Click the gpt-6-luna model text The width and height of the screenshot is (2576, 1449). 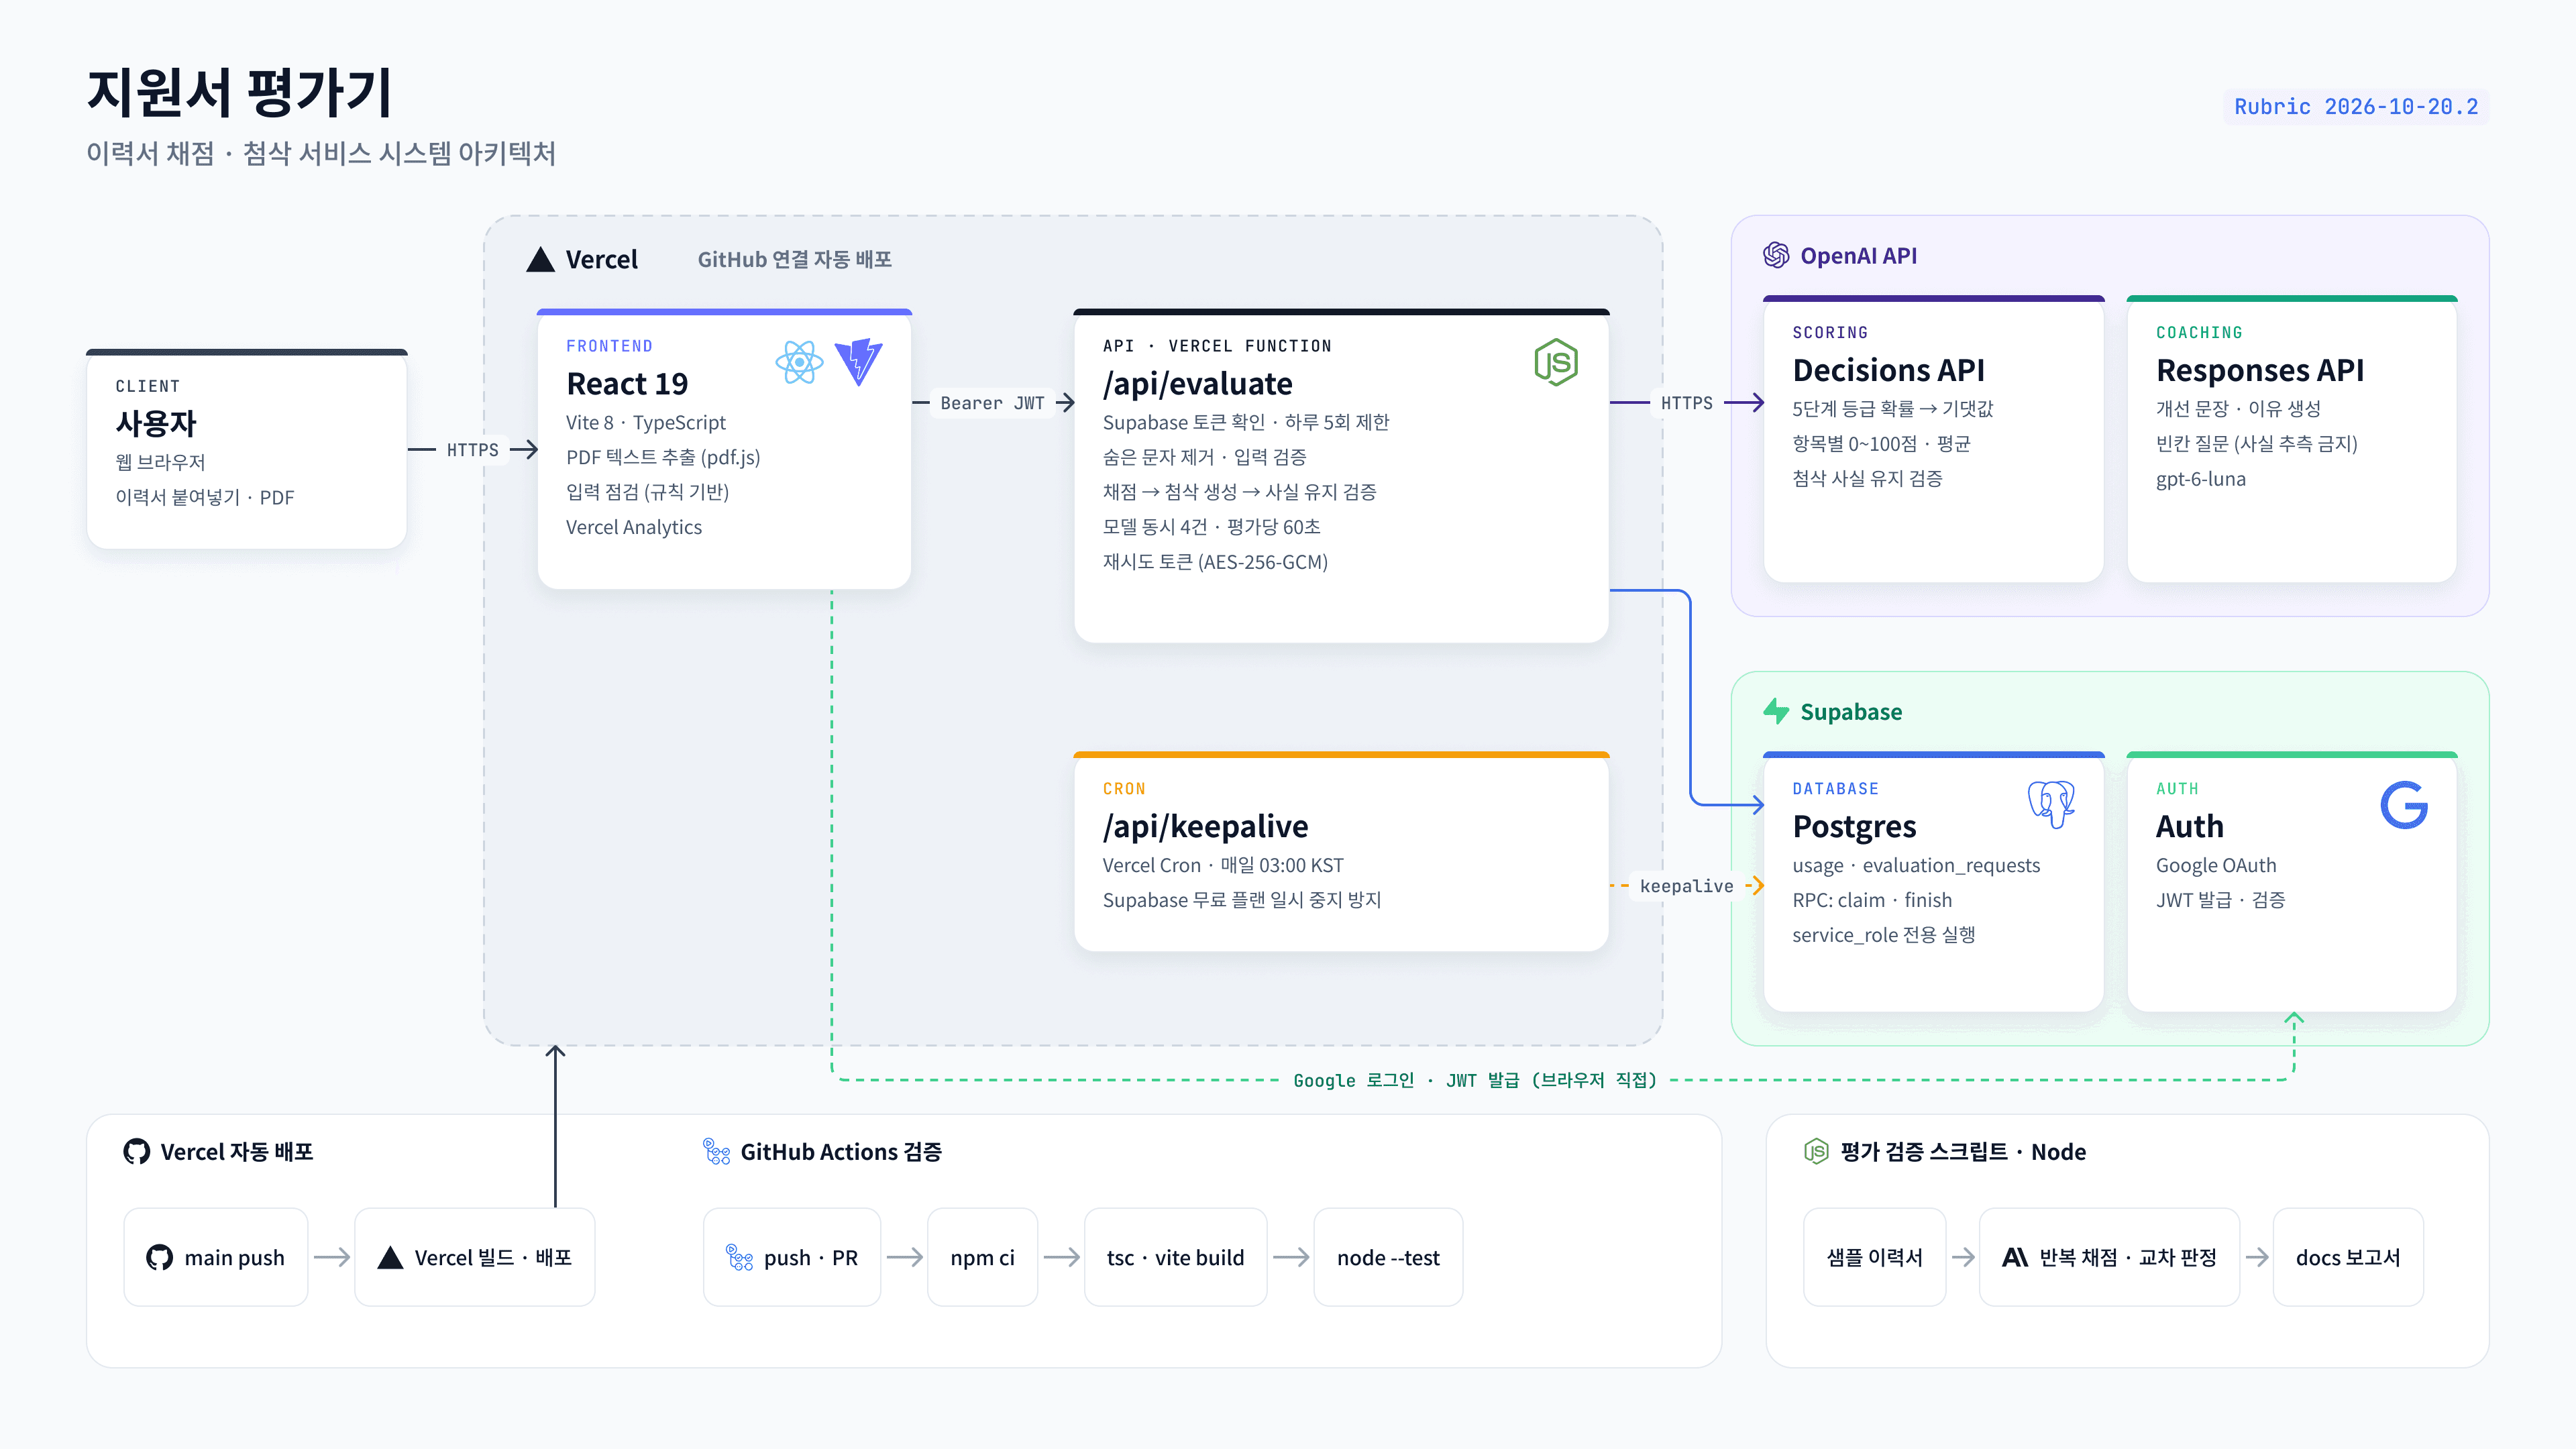[2200, 479]
